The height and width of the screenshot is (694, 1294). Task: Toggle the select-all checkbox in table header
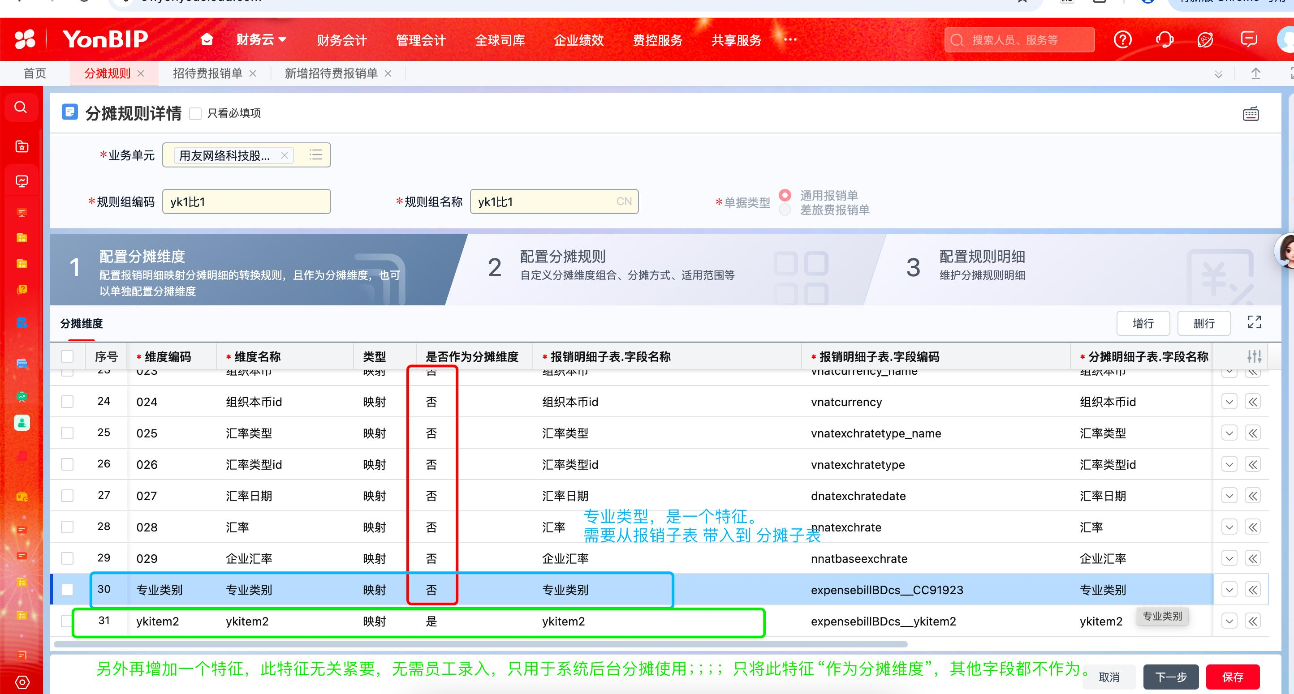67,356
